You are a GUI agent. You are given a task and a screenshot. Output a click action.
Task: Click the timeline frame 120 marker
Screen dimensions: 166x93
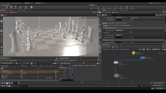pos(82,82)
